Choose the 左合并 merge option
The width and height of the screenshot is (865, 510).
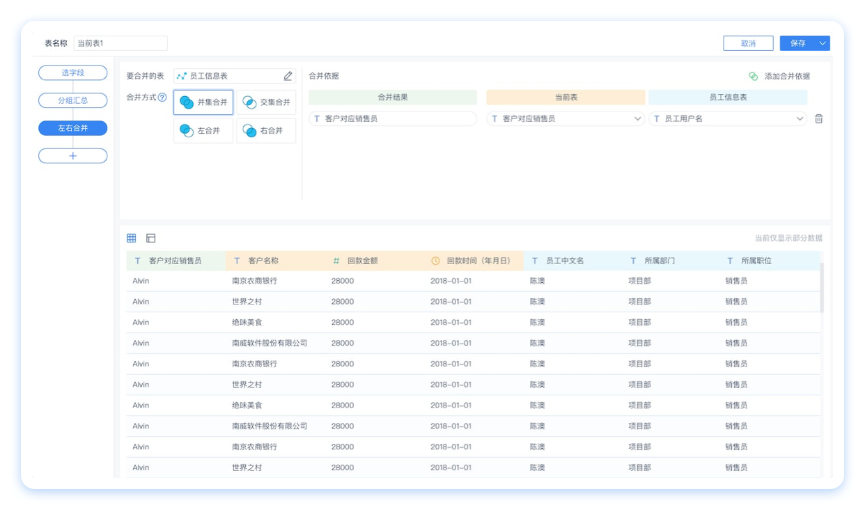click(203, 130)
